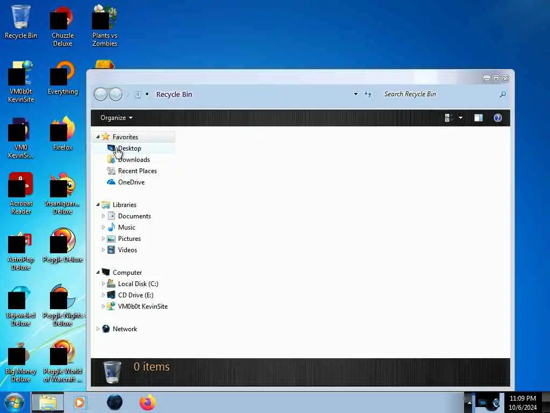Select the Pictures library
This screenshot has width=550, height=413.
point(129,238)
